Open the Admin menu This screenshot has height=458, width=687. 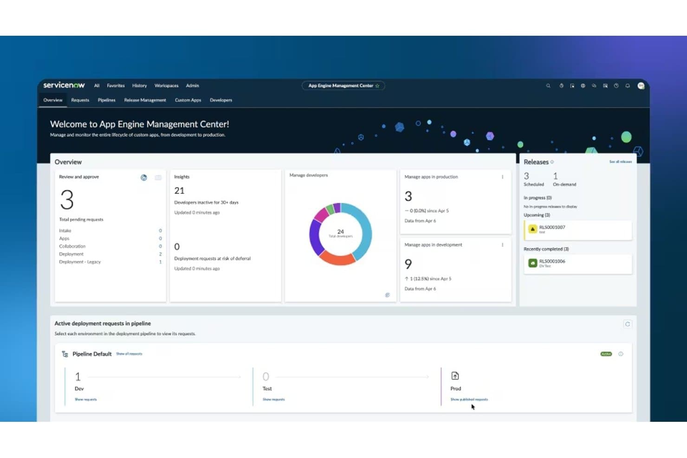click(x=192, y=86)
